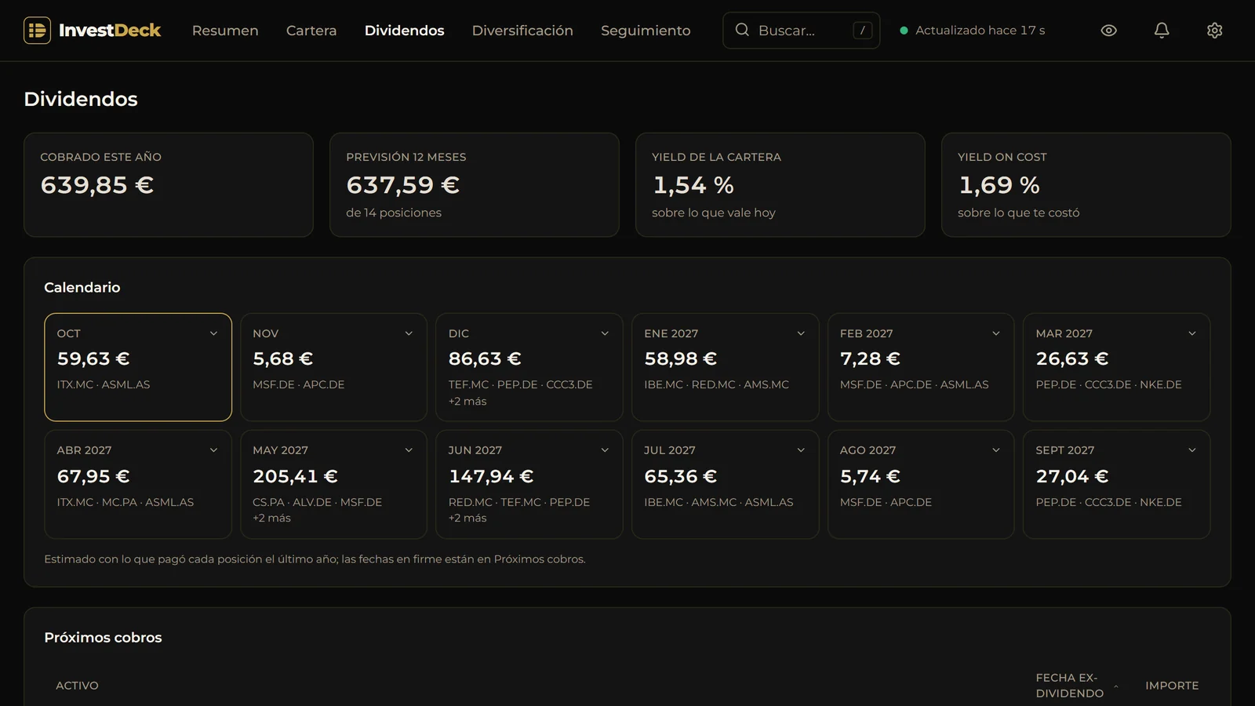Click 'de 14 posiciones' subtitle

394,213
